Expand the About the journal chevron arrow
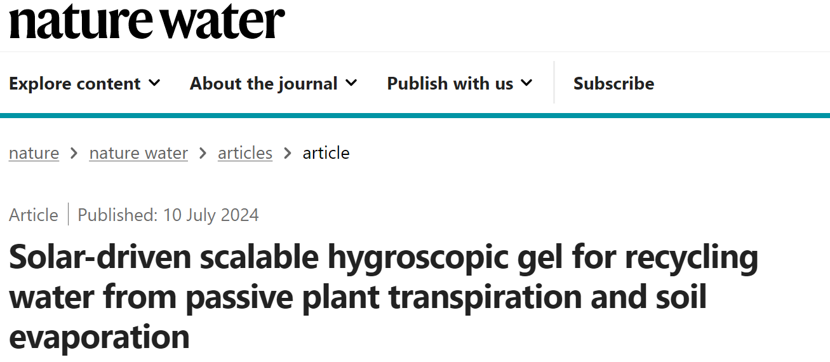Screen dimensions: 830x362 (351, 83)
